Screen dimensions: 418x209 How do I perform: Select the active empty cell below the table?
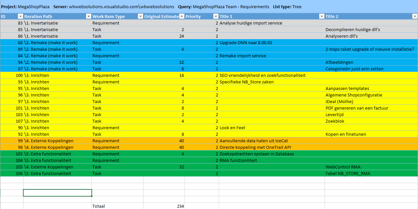(x=57, y=193)
